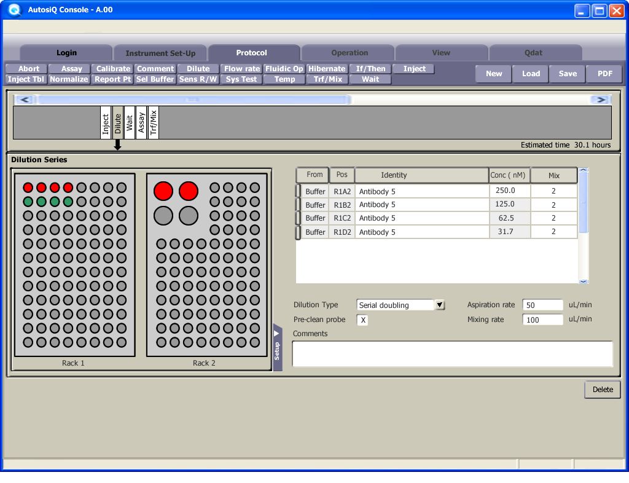
Task: Click the 62.5 concentration cell
Action: pos(510,218)
